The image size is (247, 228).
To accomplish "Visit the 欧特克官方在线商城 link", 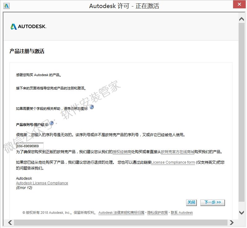I will pyautogui.click(x=178, y=152).
